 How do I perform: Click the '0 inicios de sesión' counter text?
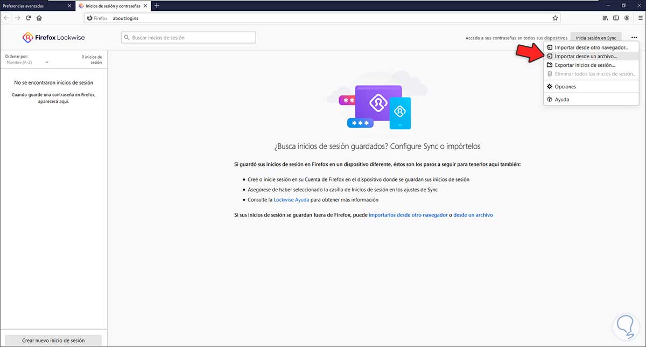(92, 59)
